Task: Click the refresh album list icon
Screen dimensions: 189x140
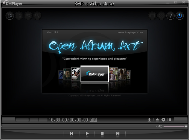Action: pos(28,16)
